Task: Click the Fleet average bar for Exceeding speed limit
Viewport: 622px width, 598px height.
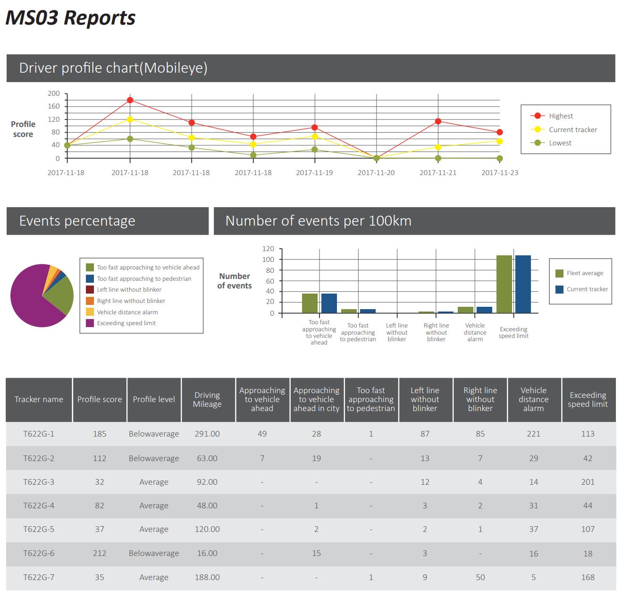Action: pyautogui.click(x=504, y=284)
